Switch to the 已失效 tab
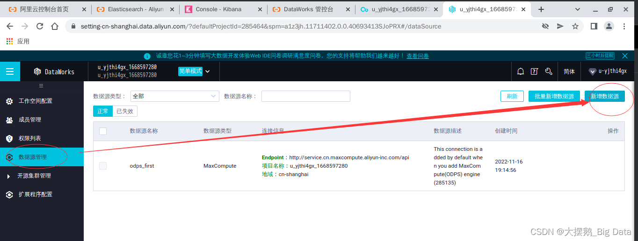Image resolution: width=638 pixels, height=241 pixels. coord(125,111)
